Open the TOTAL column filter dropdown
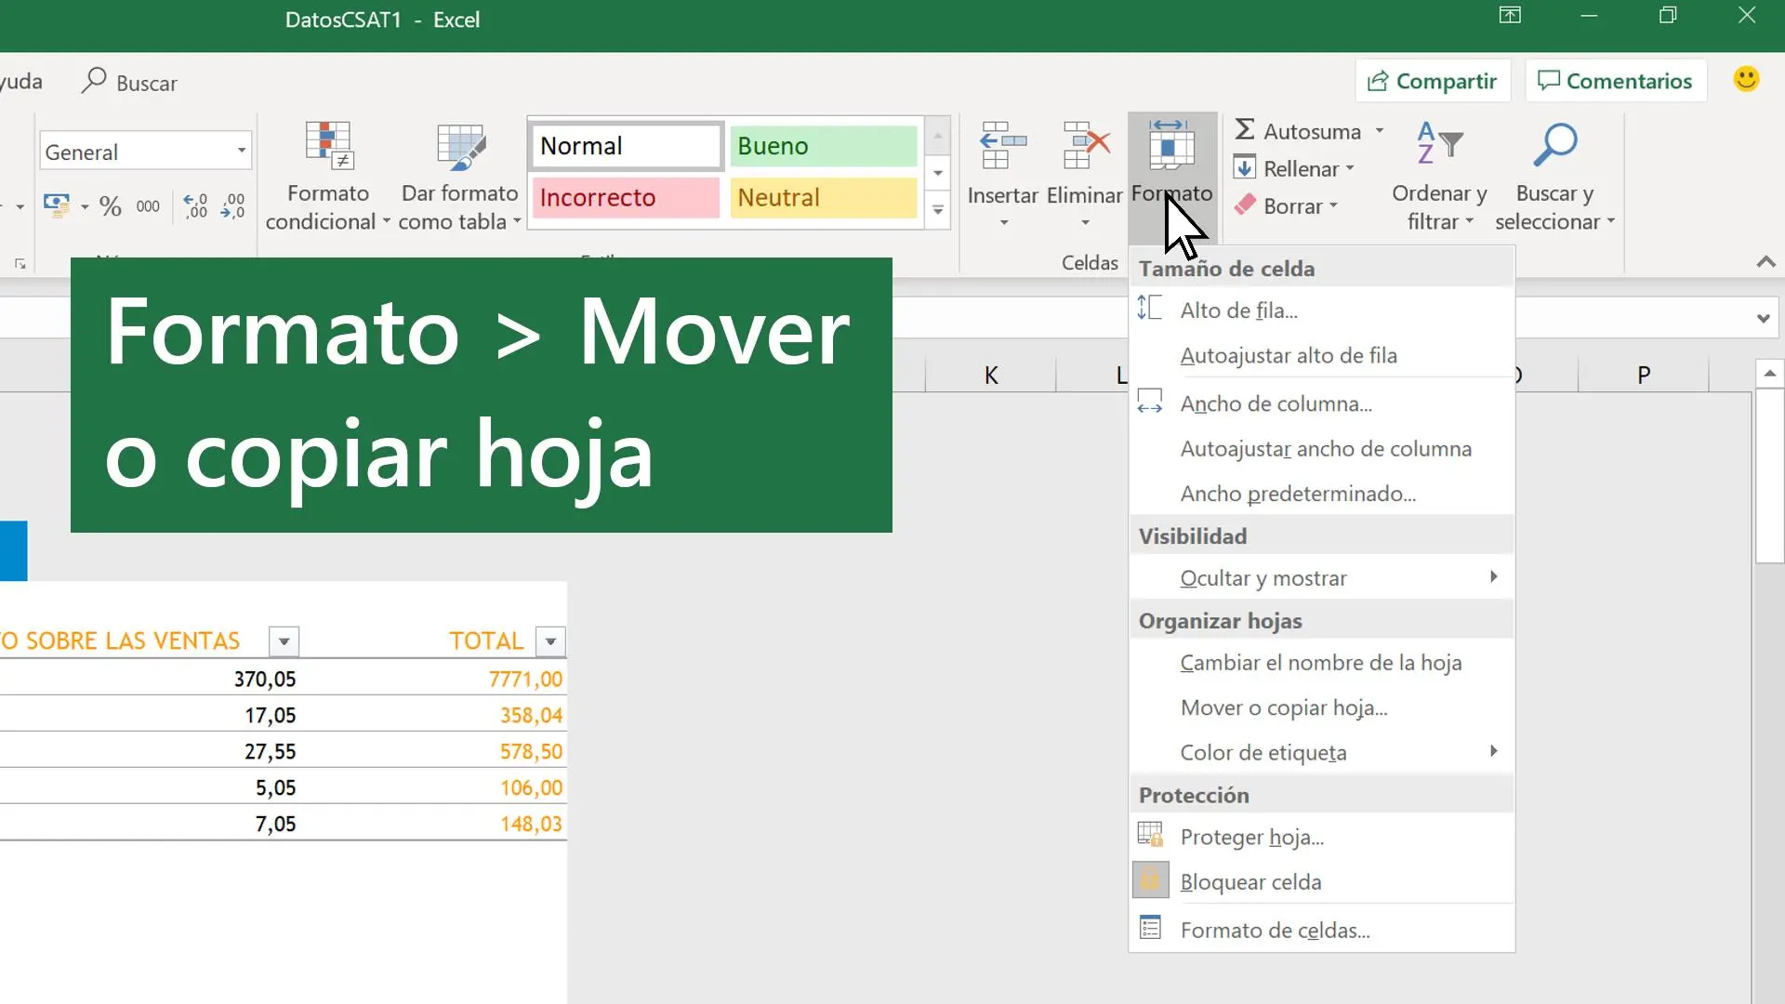 (549, 641)
